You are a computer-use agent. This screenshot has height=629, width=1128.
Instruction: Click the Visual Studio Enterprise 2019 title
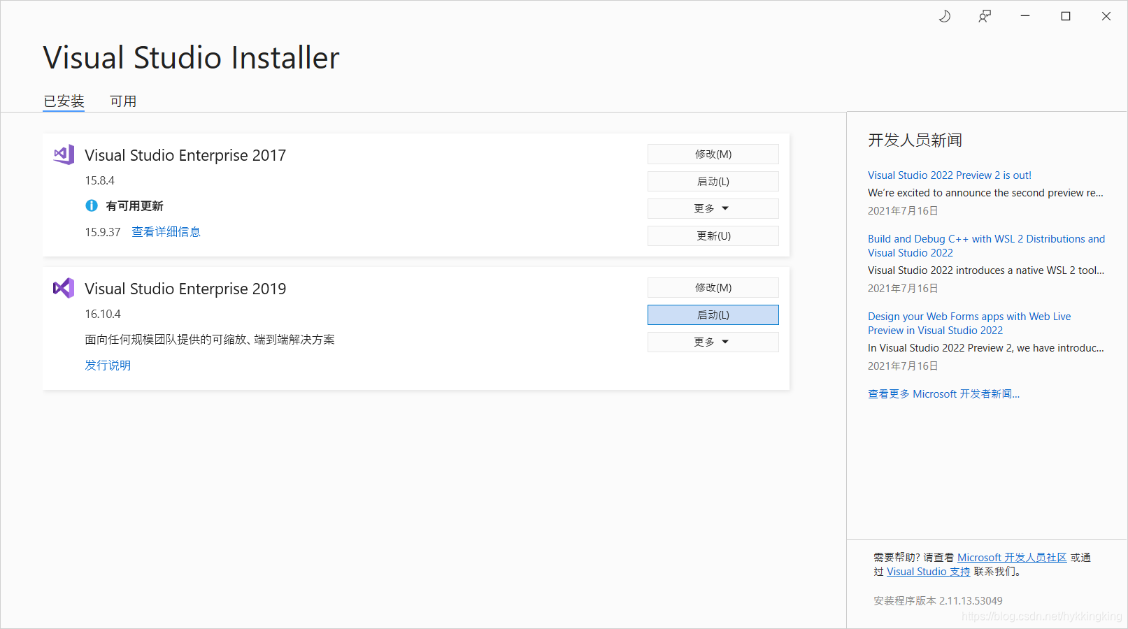pos(185,289)
